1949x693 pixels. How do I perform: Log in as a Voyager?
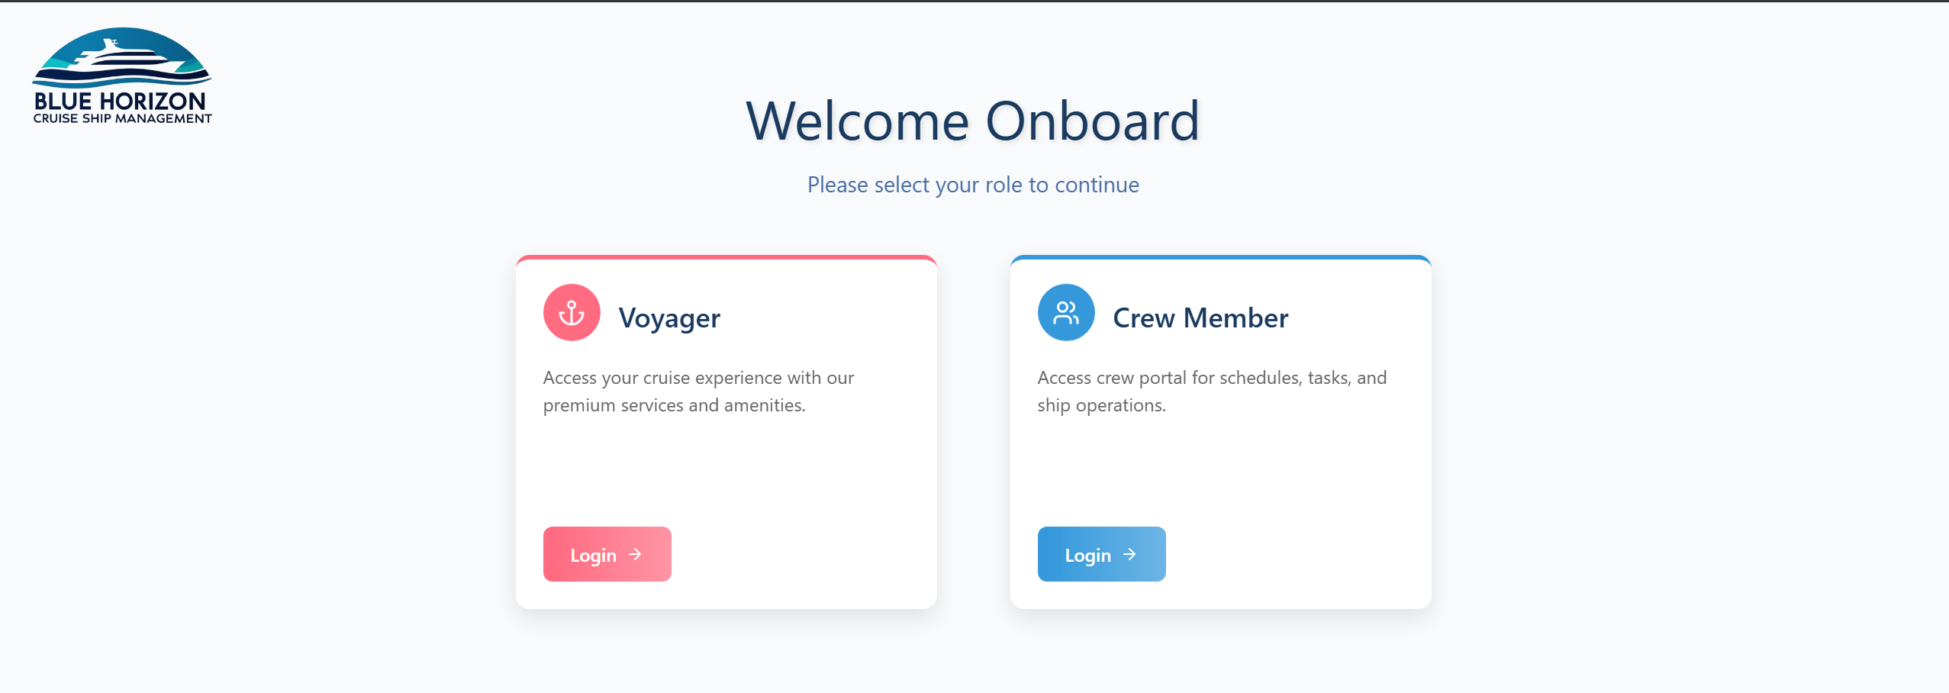[x=607, y=554]
